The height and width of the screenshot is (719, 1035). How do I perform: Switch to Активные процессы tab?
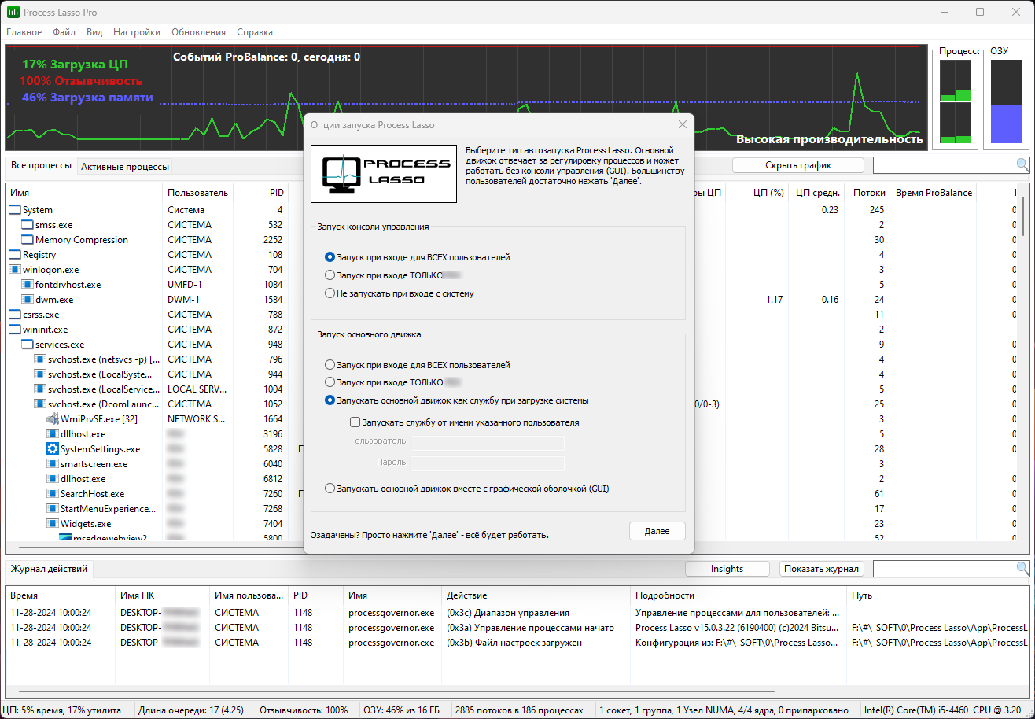coord(124,166)
